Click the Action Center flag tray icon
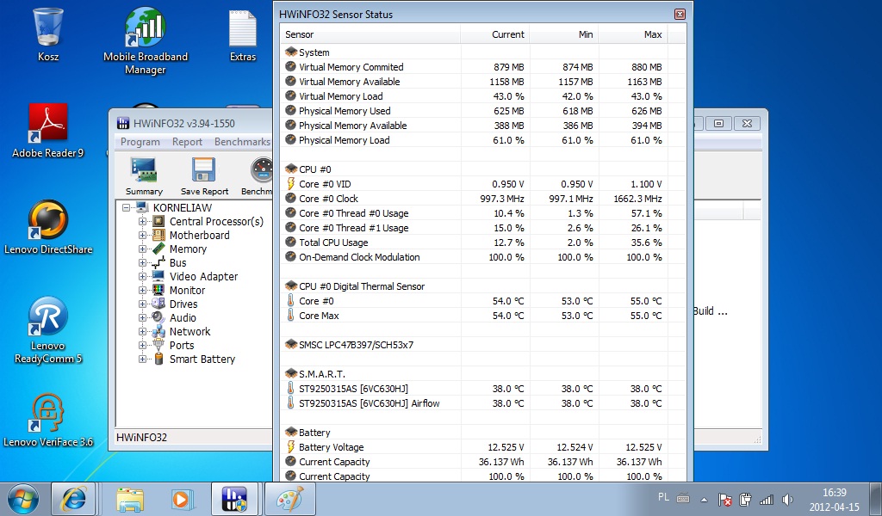The width and height of the screenshot is (882, 516). point(725,499)
